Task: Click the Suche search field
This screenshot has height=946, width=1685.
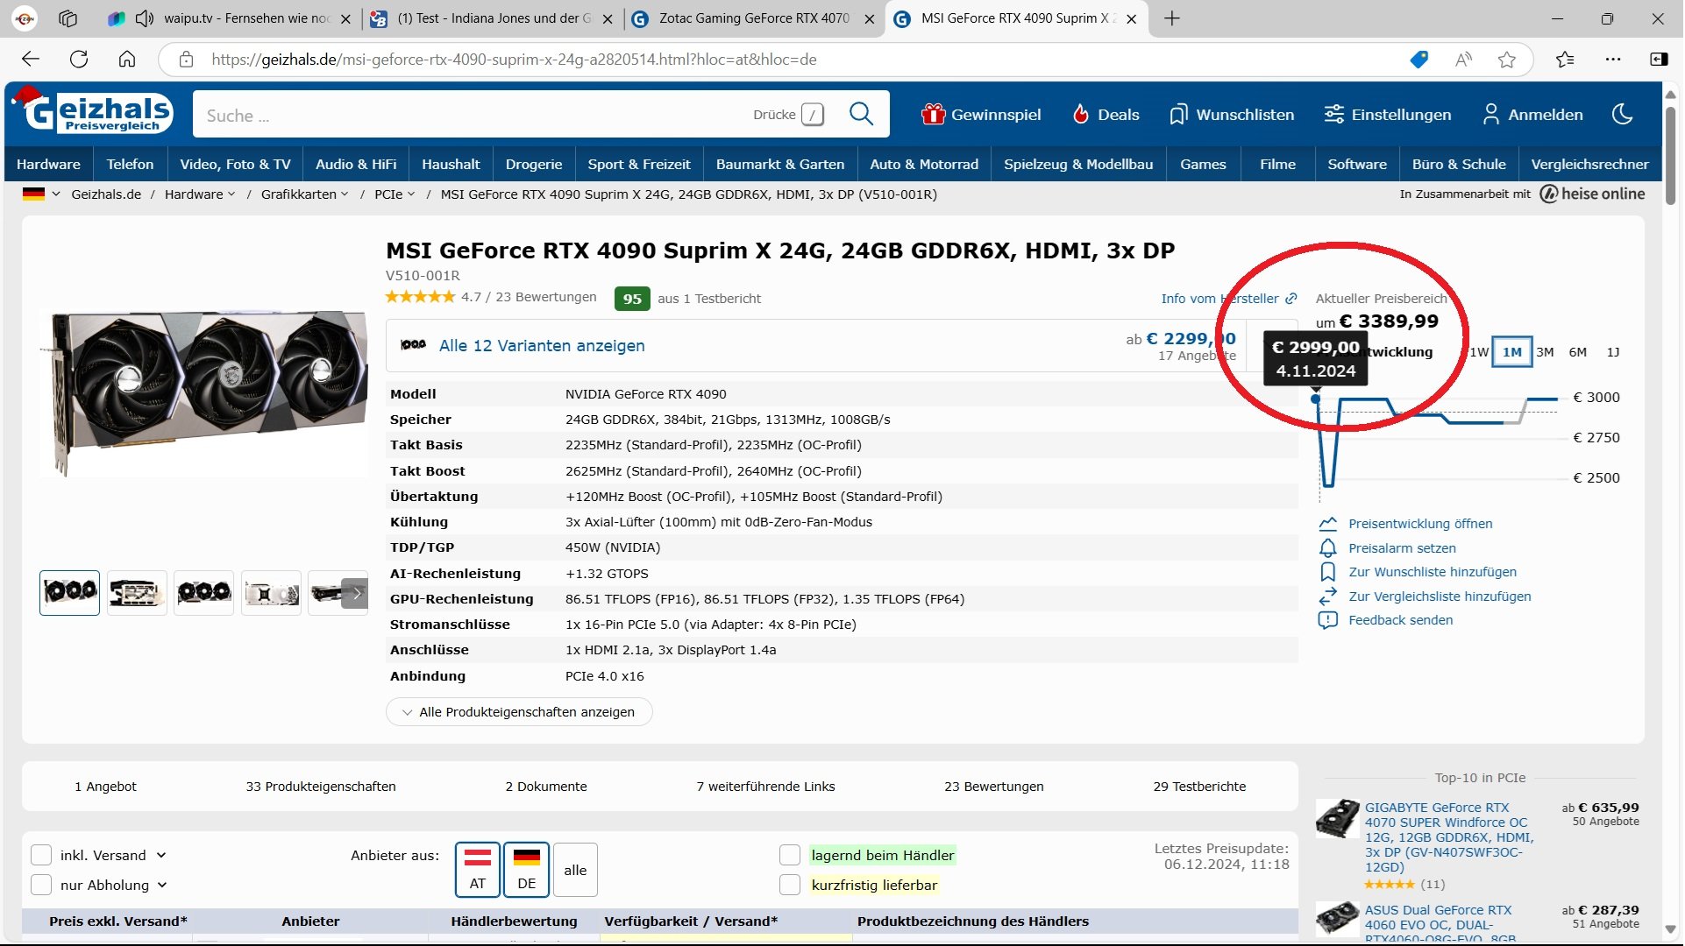Action: point(473,115)
